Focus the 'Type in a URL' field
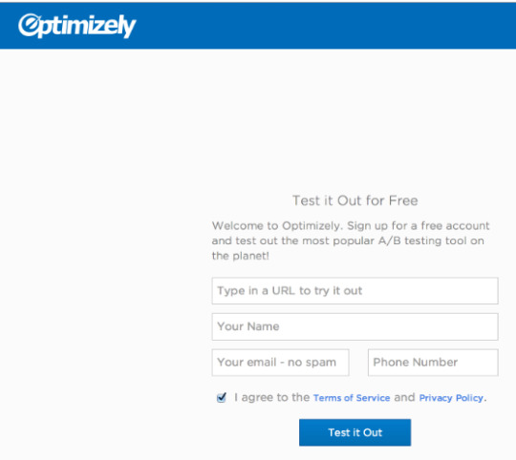Screen dimensions: 516x460 (355, 291)
